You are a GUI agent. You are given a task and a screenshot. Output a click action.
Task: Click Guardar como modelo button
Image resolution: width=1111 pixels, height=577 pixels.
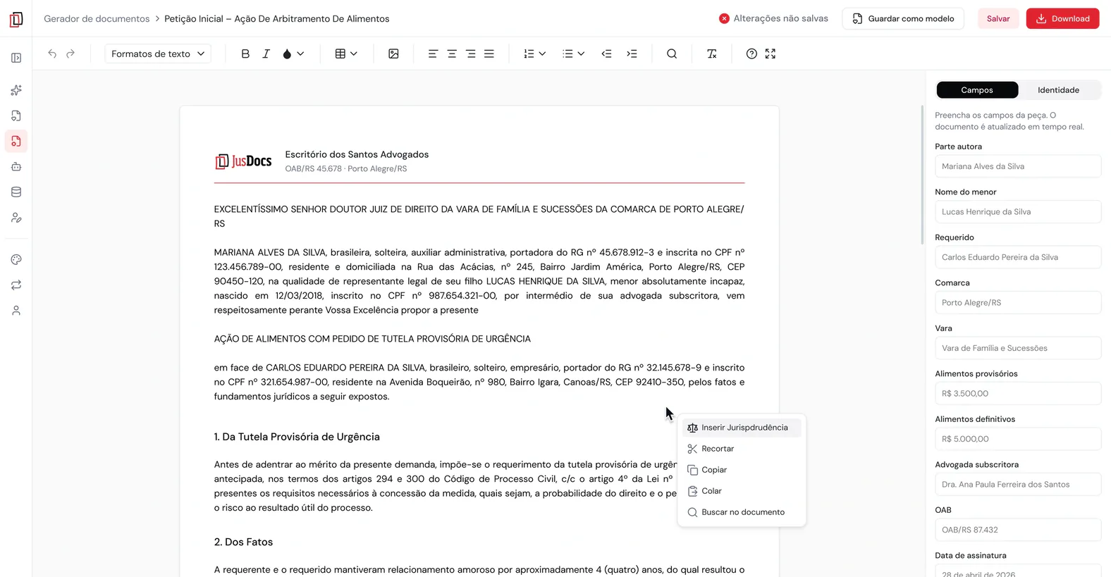pyautogui.click(x=903, y=19)
